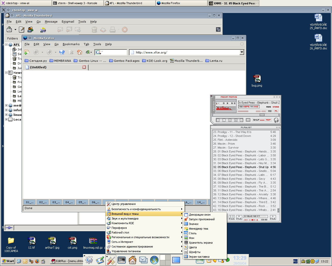Click the Print icon in Thunderbird toolbar
332x266 pixels.
(113, 30)
